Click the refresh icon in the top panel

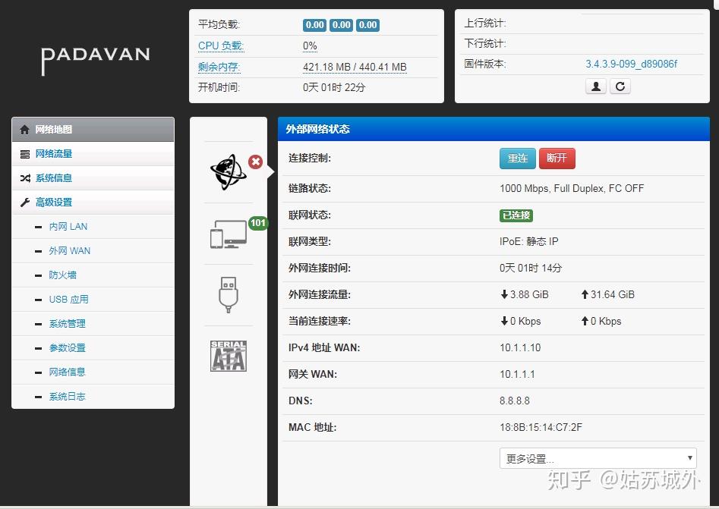point(620,86)
